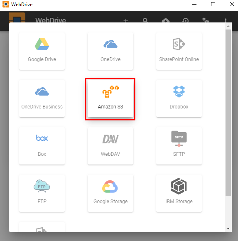Click the circular-arrow history toolbar icon
Screen dimensions: 238x241
coord(185,20)
